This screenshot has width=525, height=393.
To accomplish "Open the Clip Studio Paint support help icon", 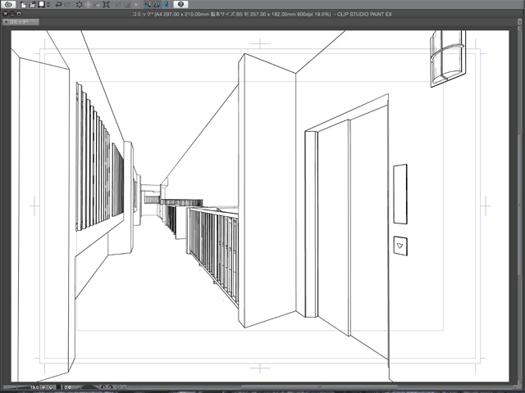I will 180,4.
